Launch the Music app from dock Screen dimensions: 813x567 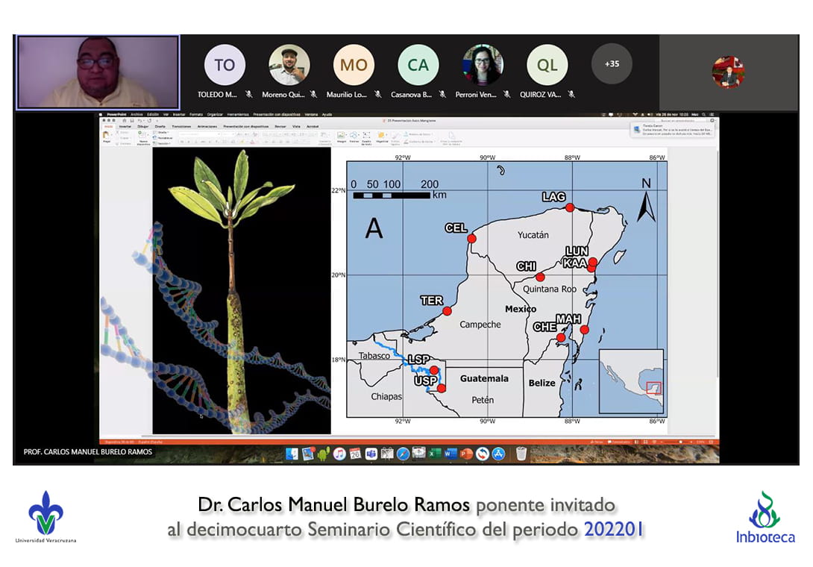(x=339, y=454)
